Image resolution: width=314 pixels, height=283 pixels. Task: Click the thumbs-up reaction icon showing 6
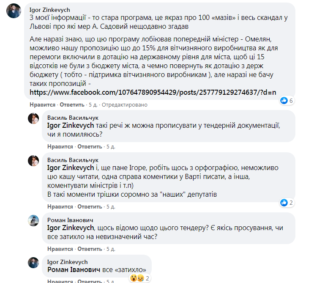coord(284,101)
